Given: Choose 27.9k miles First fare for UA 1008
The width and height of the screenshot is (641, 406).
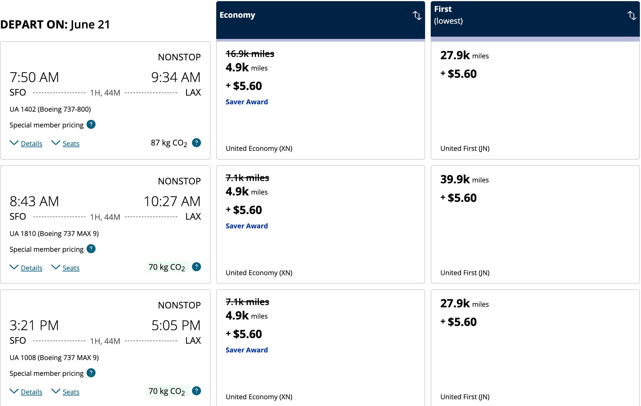Looking at the screenshot, I should point(535,348).
